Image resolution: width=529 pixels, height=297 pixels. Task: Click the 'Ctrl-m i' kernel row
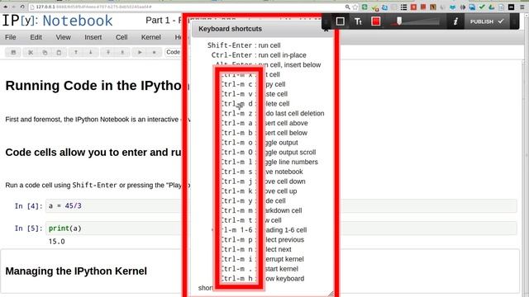(263, 259)
